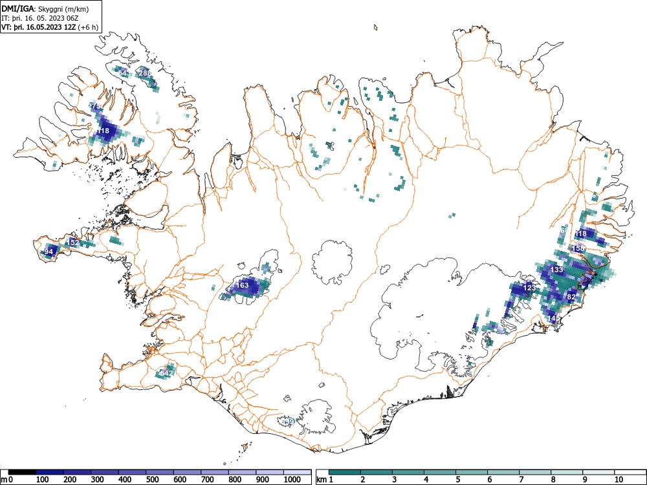Click the 7–8 km legend color segment
The image size is (647, 485).
point(535,472)
